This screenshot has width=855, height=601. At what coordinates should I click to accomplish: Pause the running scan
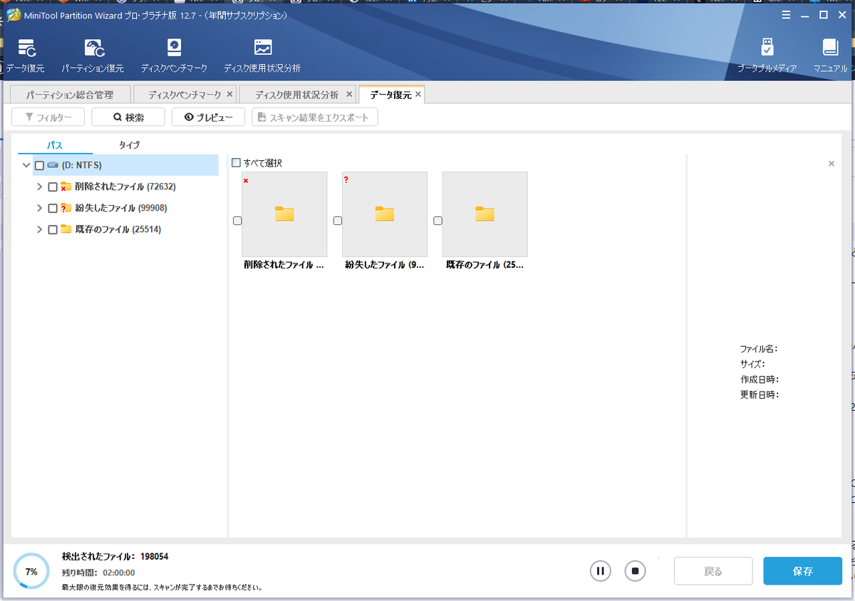pos(601,570)
